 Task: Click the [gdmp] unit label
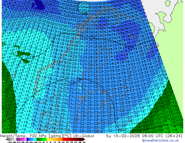56,136
